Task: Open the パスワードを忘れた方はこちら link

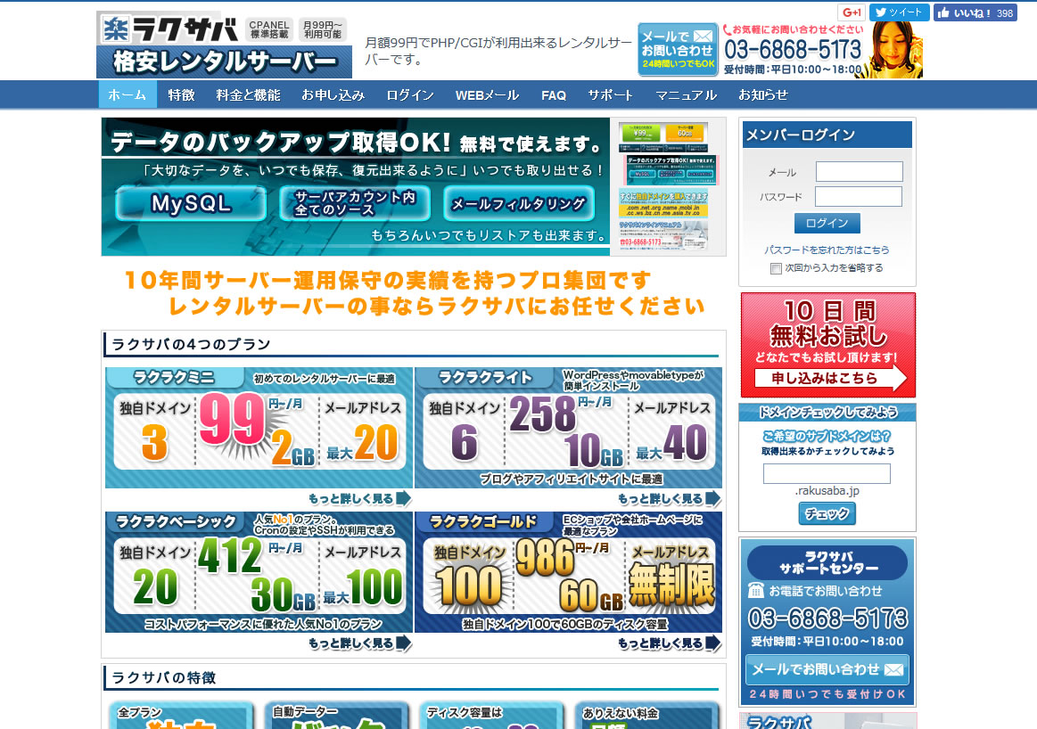Action: pyautogui.click(x=827, y=250)
